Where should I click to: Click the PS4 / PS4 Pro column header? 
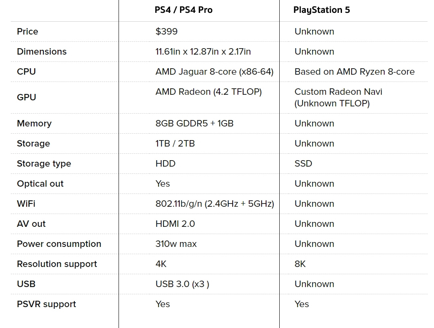[184, 10]
